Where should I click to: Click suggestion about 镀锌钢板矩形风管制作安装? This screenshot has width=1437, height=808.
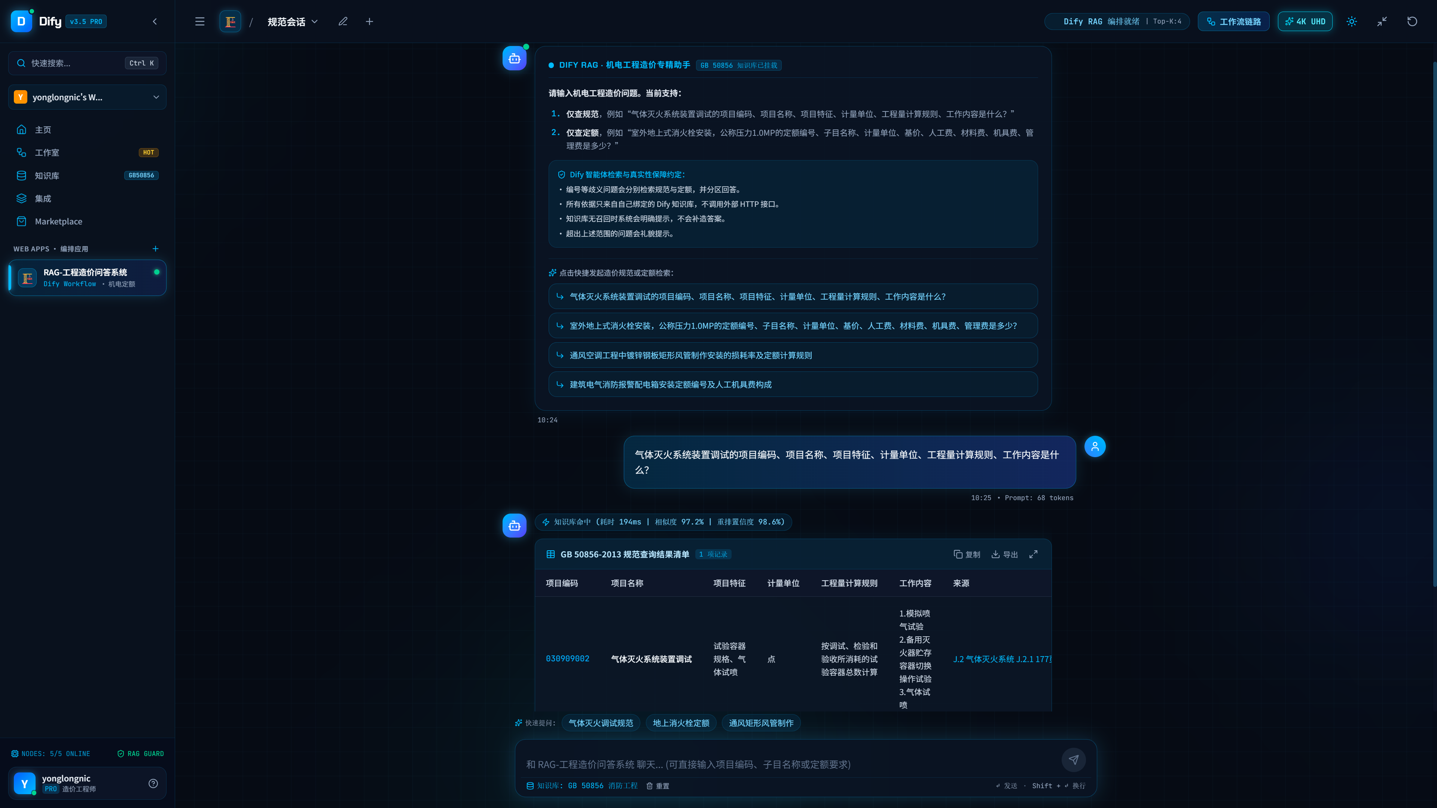(793, 355)
